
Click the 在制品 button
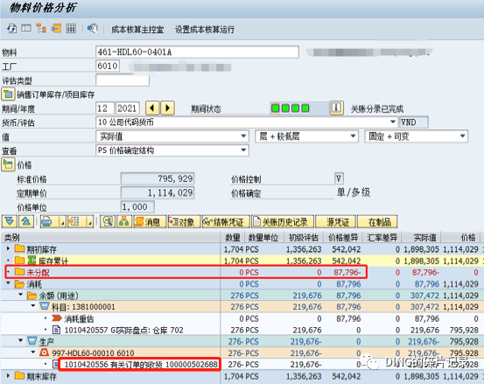tap(377, 222)
